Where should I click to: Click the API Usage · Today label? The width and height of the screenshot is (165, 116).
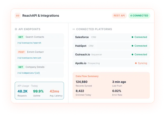click(x=28, y=86)
